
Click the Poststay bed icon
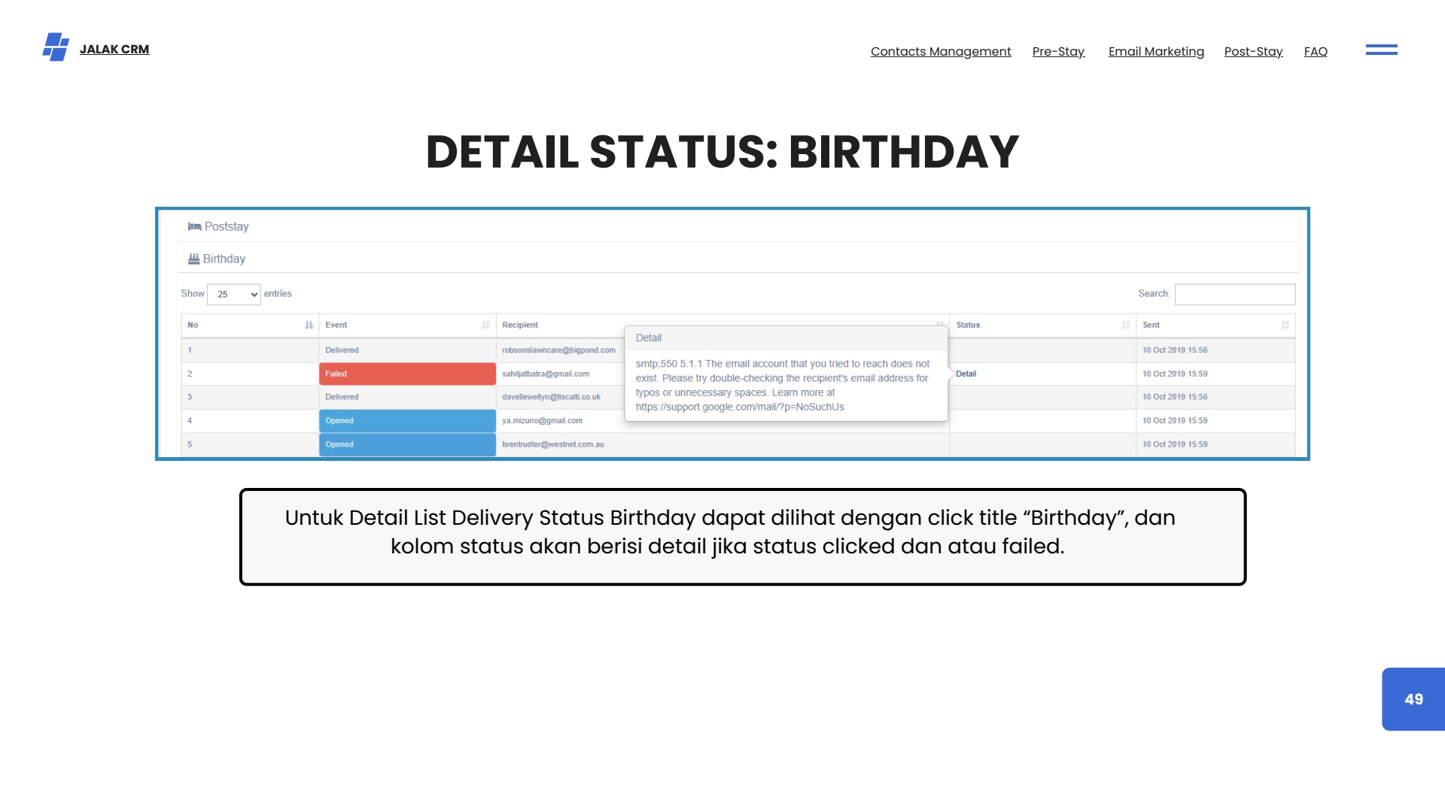(x=194, y=226)
